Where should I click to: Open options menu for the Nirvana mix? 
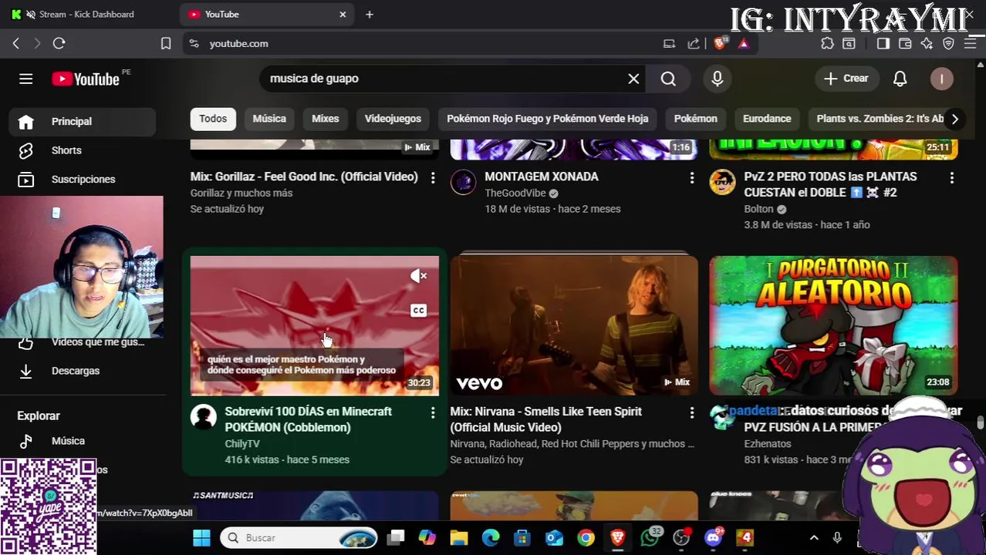click(x=692, y=413)
